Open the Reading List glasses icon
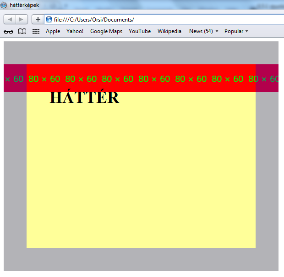The image size is (284, 277). (8, 31)
